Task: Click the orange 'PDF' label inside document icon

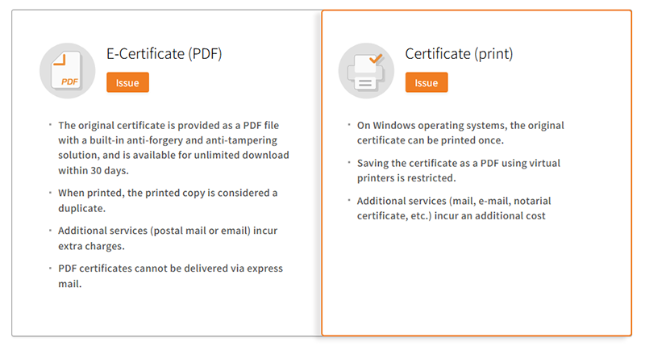Action: pyautogui.click(x=69, y=81)
